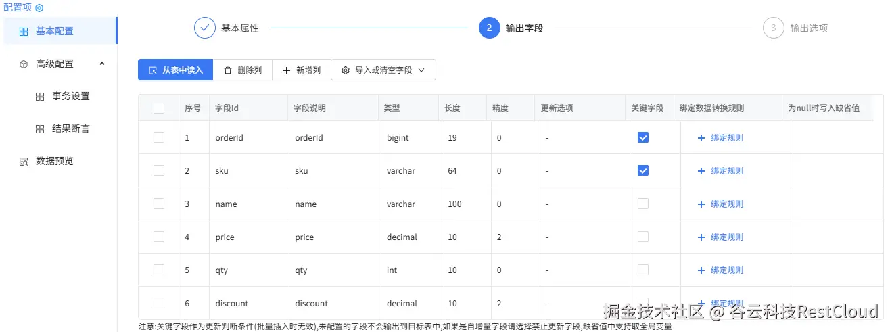This screenshot has width=890, height=332.
Task: Click the checkmark circle of step 基本属性
Action: click(204, 28)
